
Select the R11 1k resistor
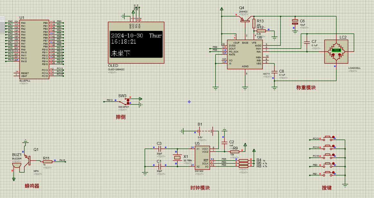47,162
